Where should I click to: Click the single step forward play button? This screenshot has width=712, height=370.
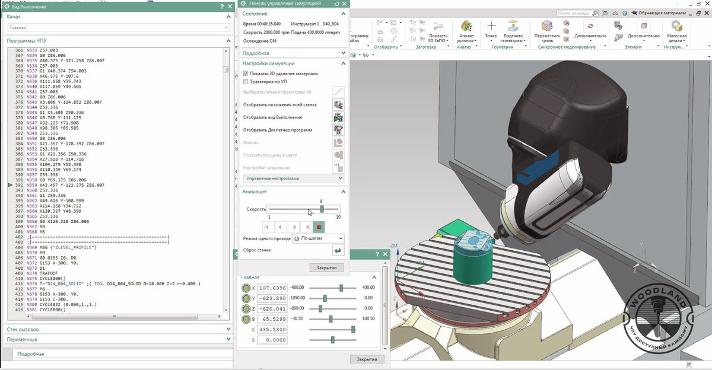click(294, 227)
